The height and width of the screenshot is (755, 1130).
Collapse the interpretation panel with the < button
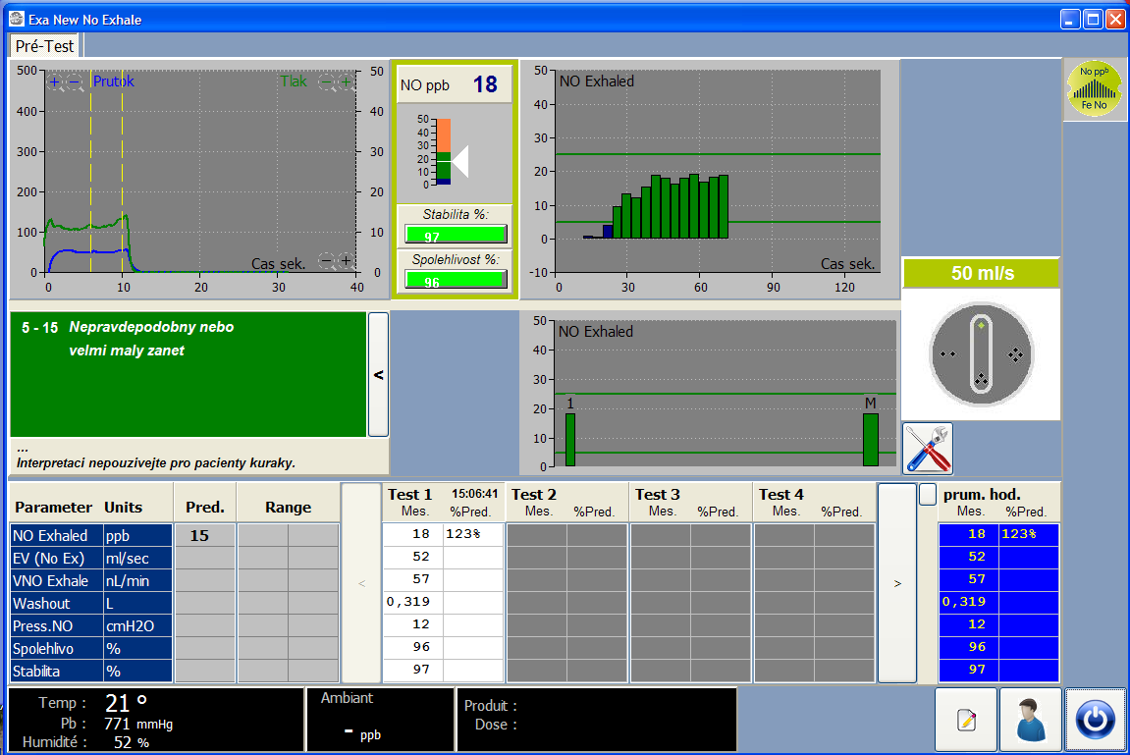pos(378,375)
